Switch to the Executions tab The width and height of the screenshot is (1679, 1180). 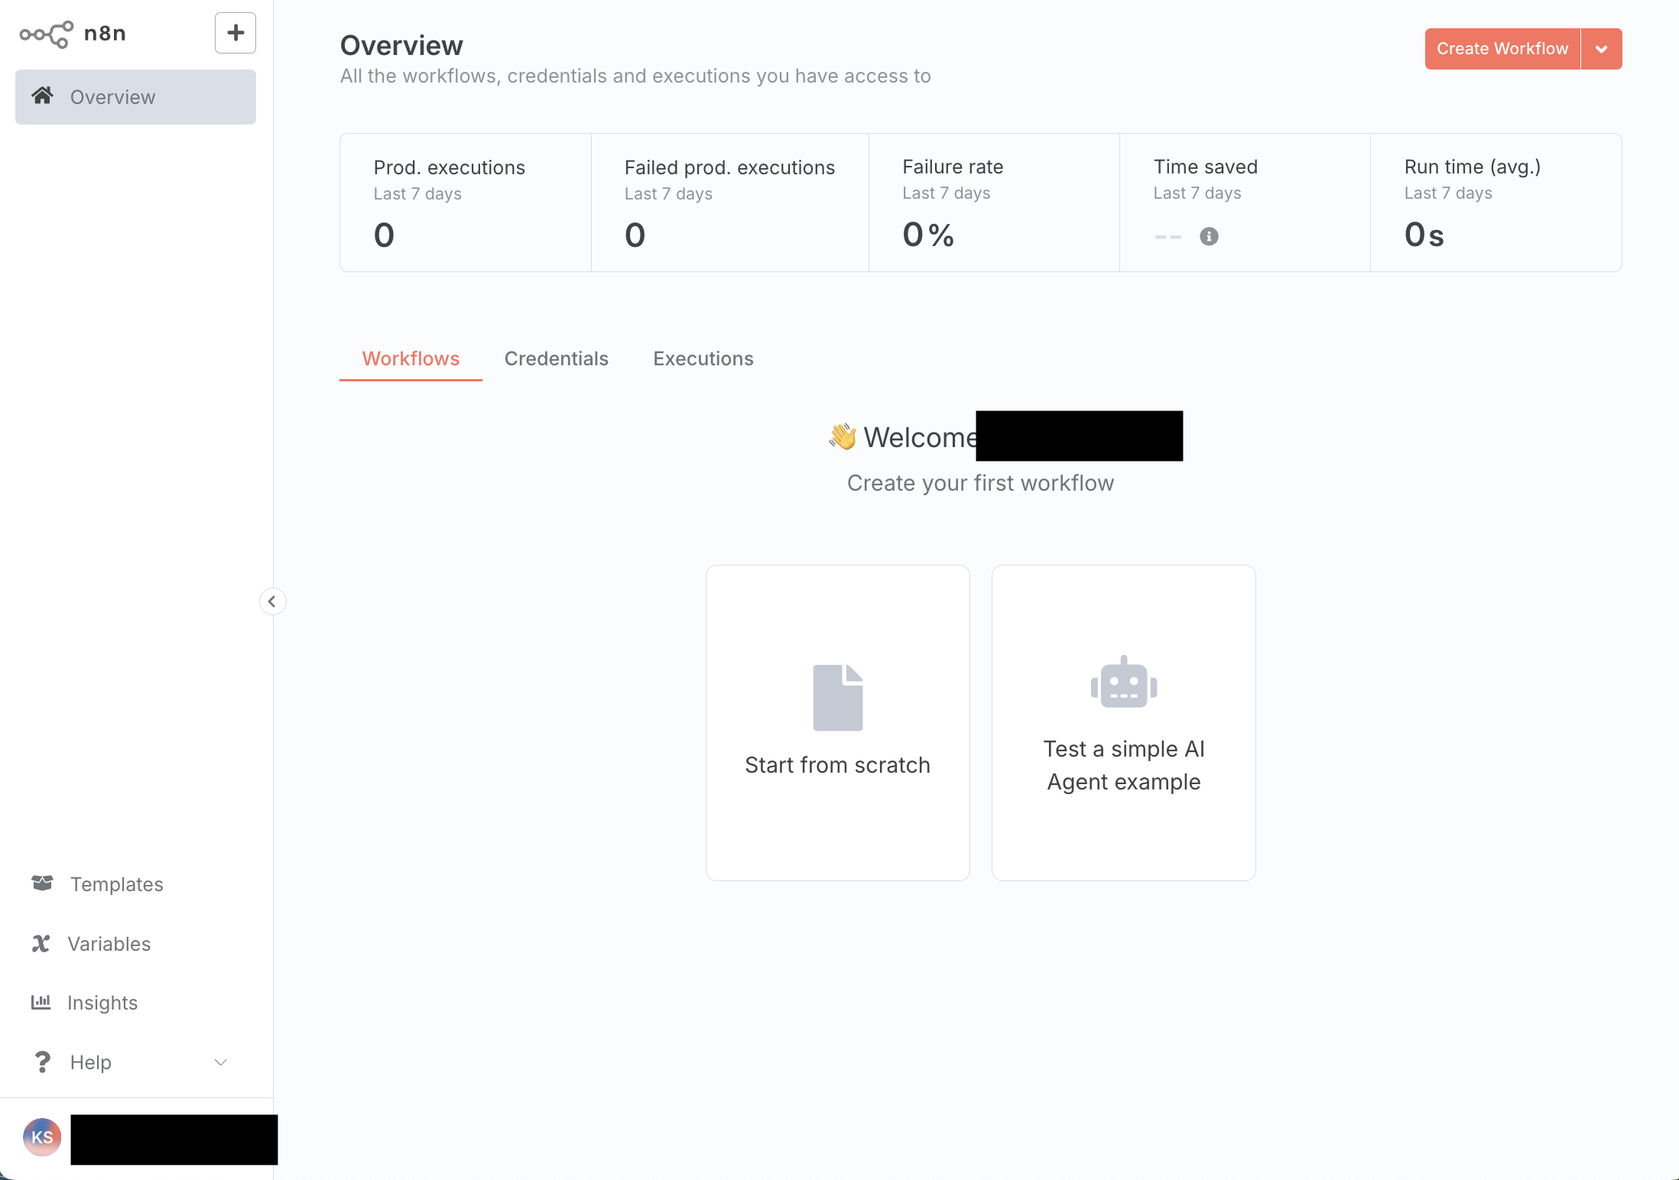[x=703, y=358]
